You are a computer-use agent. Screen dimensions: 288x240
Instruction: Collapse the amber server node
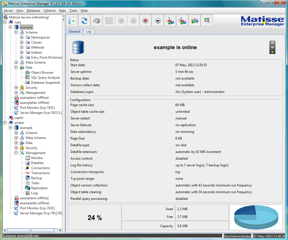click(5, 123)
